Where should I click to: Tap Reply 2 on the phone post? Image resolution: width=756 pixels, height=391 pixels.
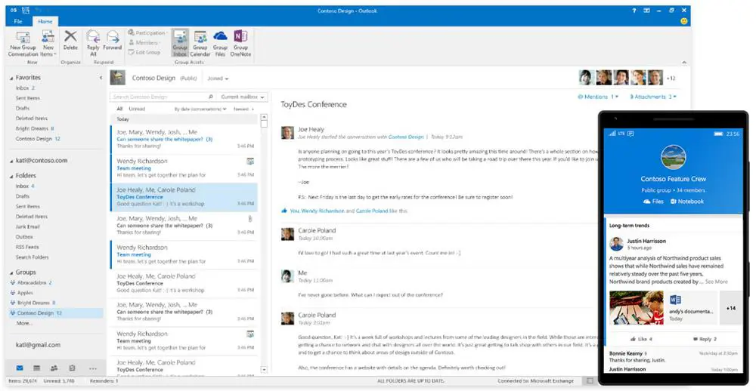tap(705, 339)
